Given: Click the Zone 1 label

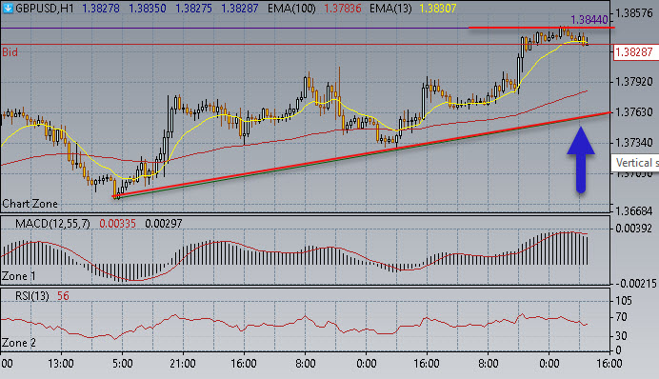Looking at the screenshot, I should click(19, 276).
